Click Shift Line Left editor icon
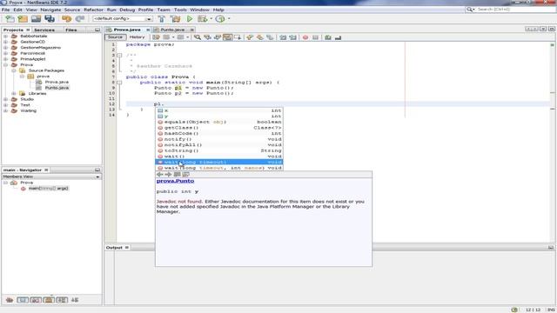The width and height of the screenshot is (557, 313). [283, 37]
